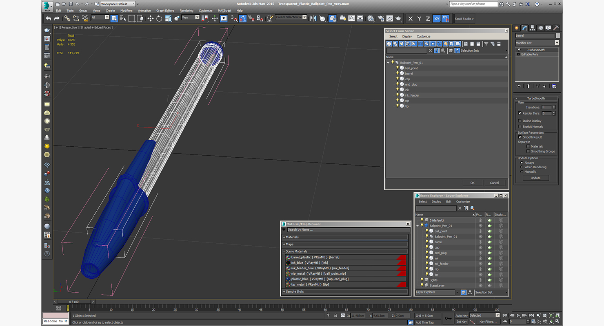
Task: Open the Key Filters dialog button
Action: 488,322
